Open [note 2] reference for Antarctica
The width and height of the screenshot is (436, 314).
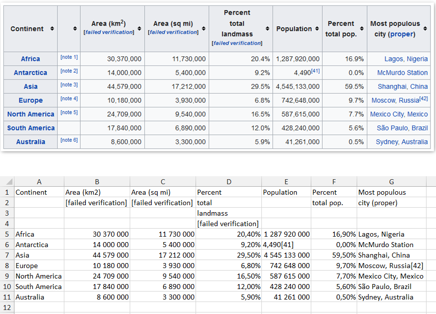69,71
